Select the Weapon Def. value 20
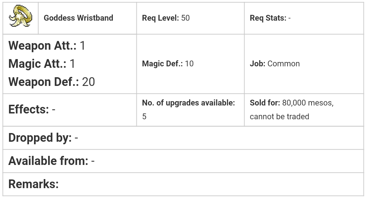Image resolution: width=365 pixels, height=203 pixels. tap(88, 82)
